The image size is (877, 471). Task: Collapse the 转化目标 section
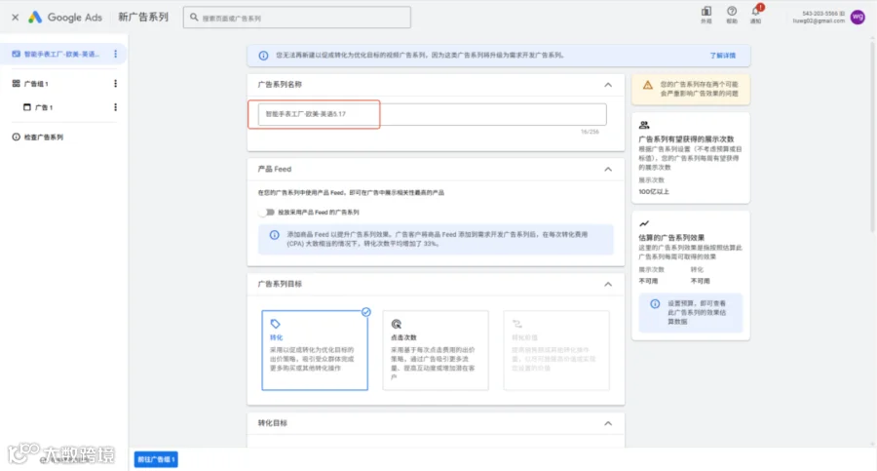pos(608,423)
